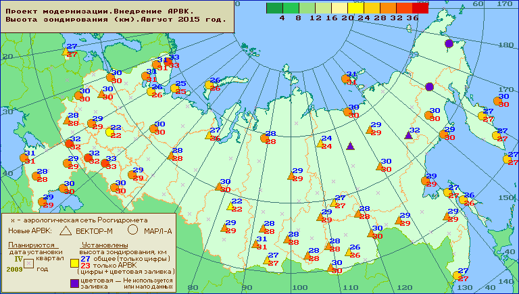Click the 'IV' quarter numeral in the legend
Viewport: 519px width, 294px height.
pos(18,259)
